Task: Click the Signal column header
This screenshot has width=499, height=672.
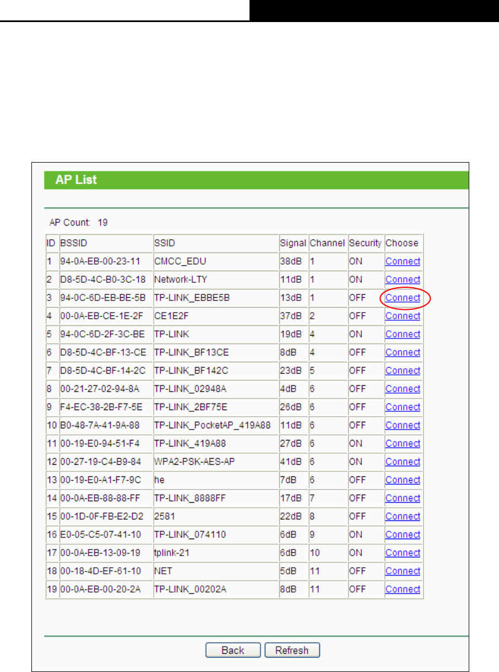Action: coord(293,243)
